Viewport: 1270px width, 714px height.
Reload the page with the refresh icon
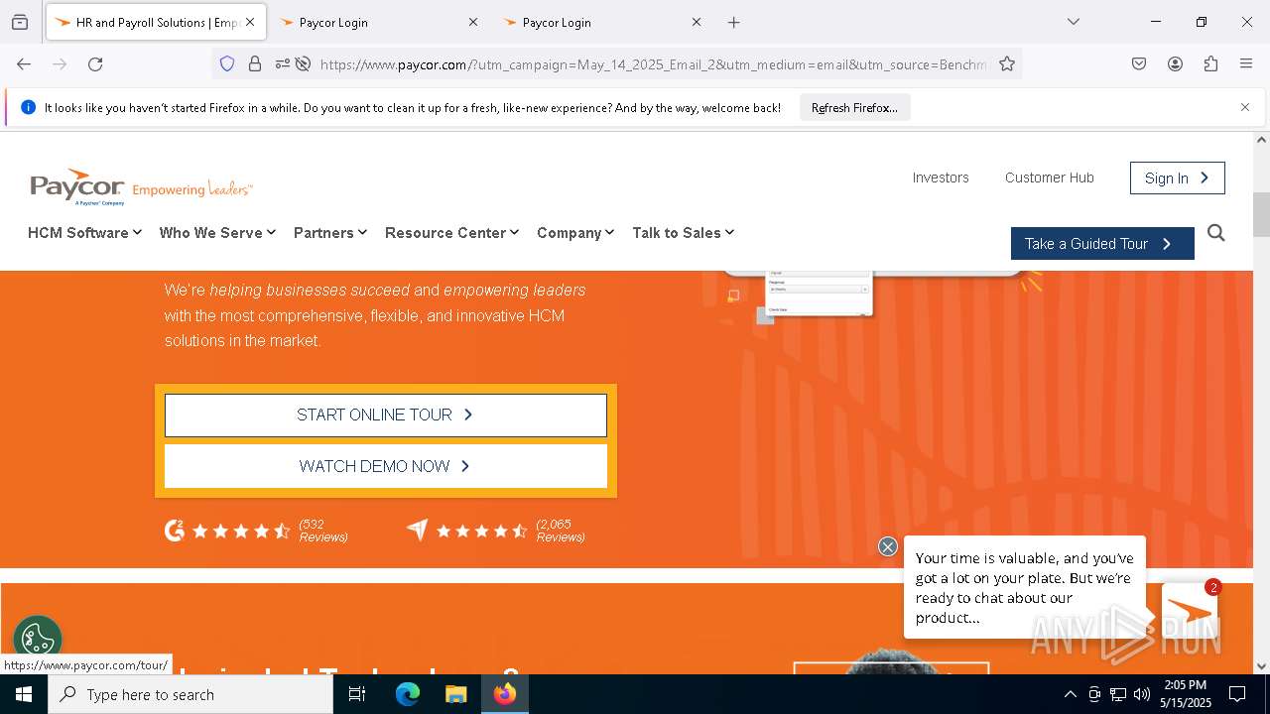(x=95, y=63)
